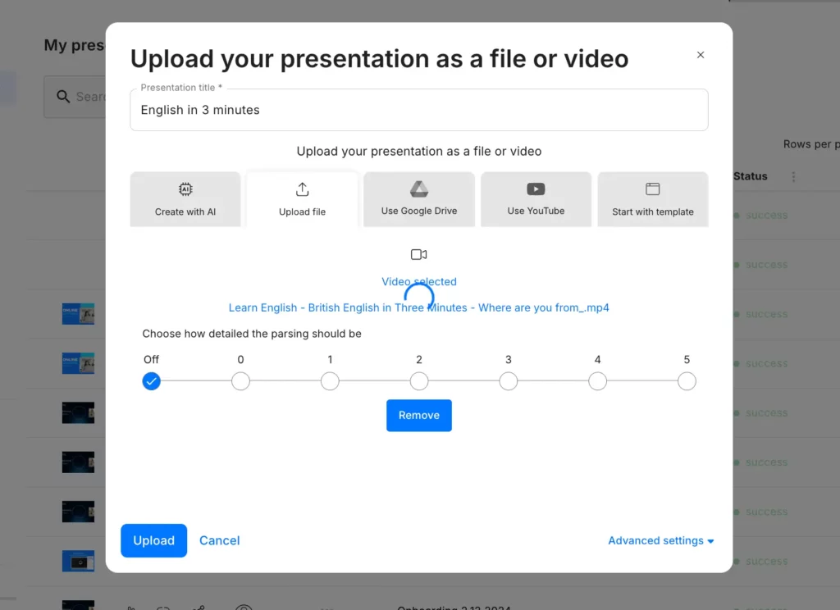
Task: Switch to the Use YouTube tab
Action: 536,199
